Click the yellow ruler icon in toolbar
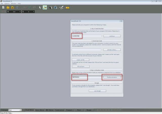Screen dimensions: 162x114 tap(68, 8)
